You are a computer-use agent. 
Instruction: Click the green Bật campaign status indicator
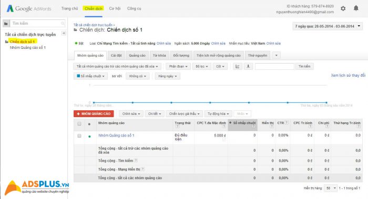click(x=76, y=43)
